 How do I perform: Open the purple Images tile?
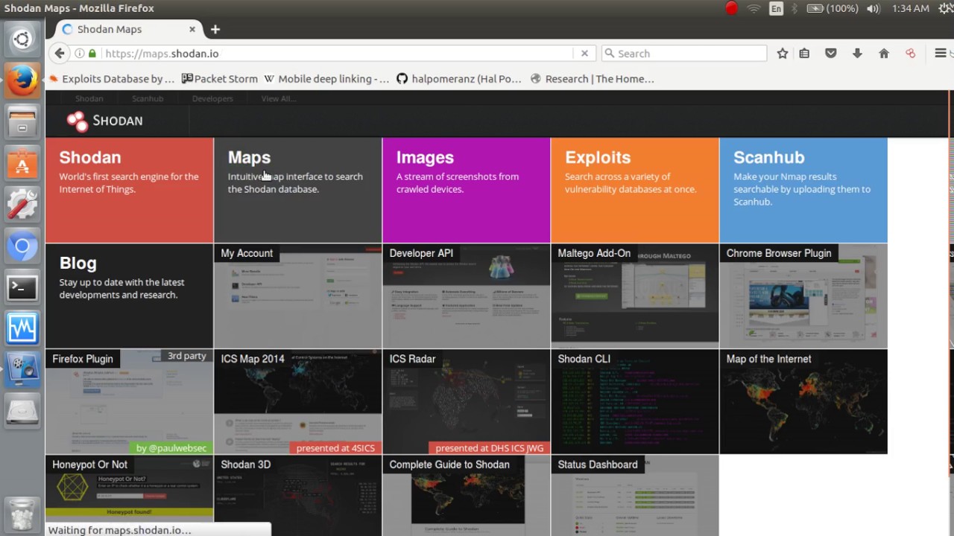click(466, 190)
